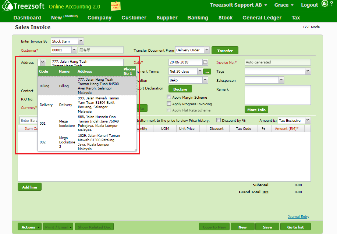Select the Billing address row
The width and height of the screenshot is (337, 234).
(87, 86)
